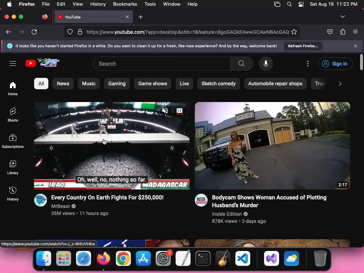364x273 pixels.
Task: Select the News chip
Action: click(63, 84)
